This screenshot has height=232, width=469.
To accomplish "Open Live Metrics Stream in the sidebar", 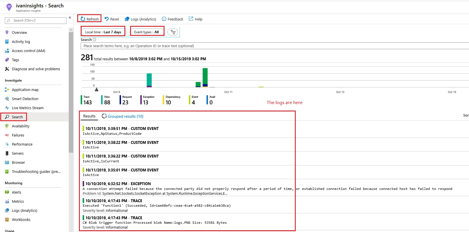I will (28, 108).
